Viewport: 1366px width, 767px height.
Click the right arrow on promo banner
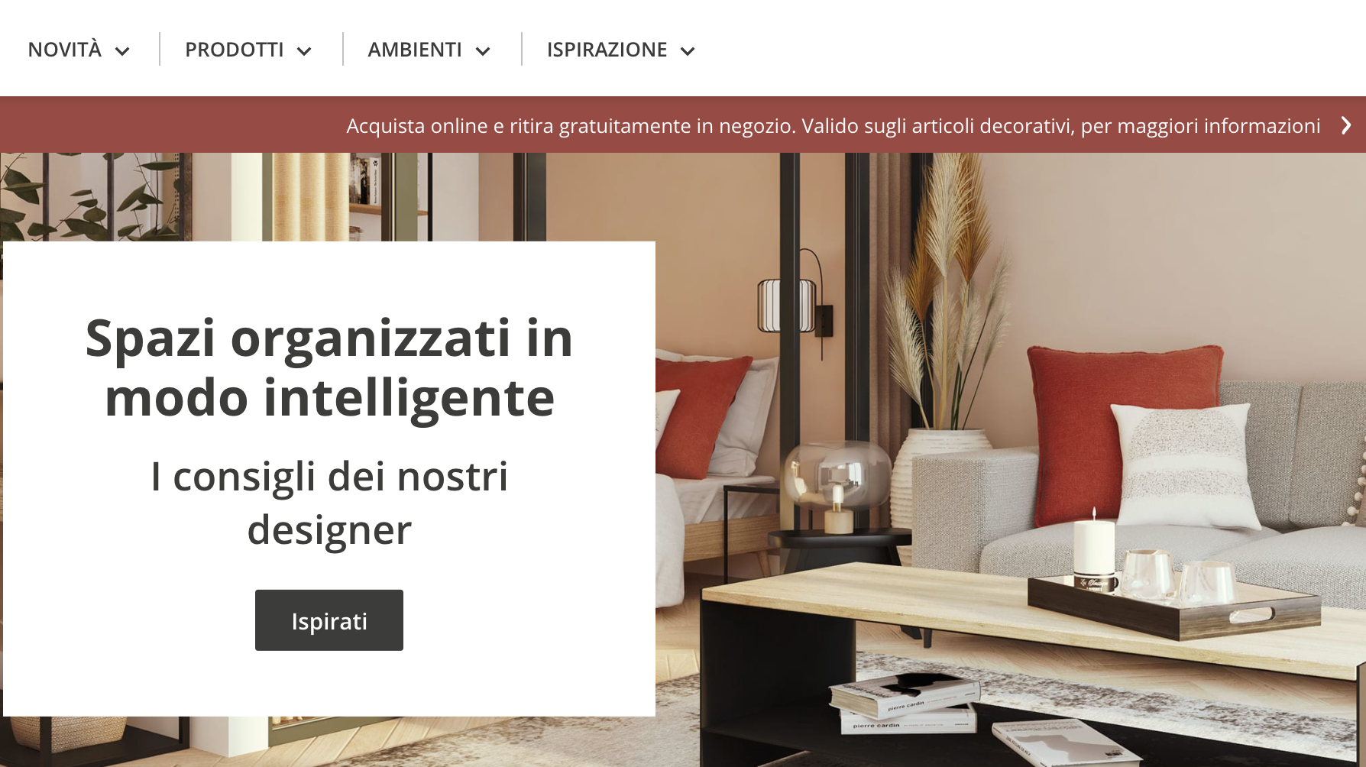pos(1346,125)
